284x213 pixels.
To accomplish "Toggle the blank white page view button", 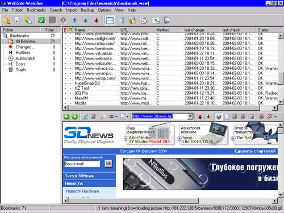I will 227,116.
